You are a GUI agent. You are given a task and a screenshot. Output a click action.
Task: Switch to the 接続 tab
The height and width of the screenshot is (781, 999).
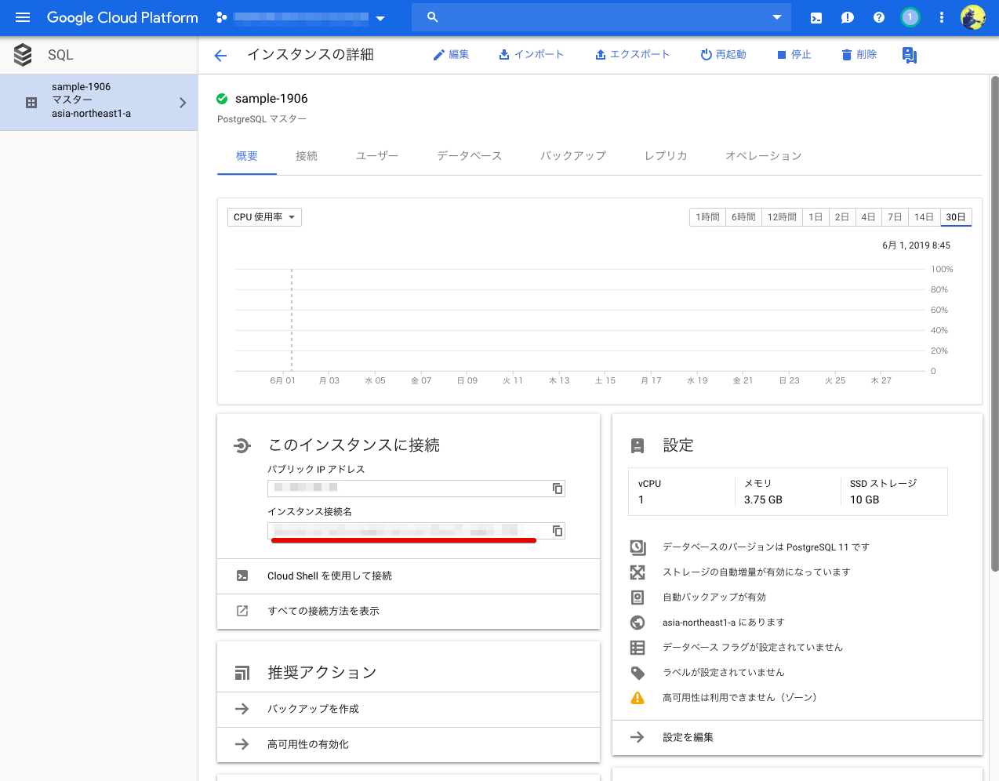[x=307, y=156]
